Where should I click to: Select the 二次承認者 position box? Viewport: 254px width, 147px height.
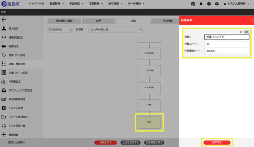[x=149, y=71]
